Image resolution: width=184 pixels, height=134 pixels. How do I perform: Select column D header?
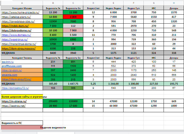[x=93, y=3]
